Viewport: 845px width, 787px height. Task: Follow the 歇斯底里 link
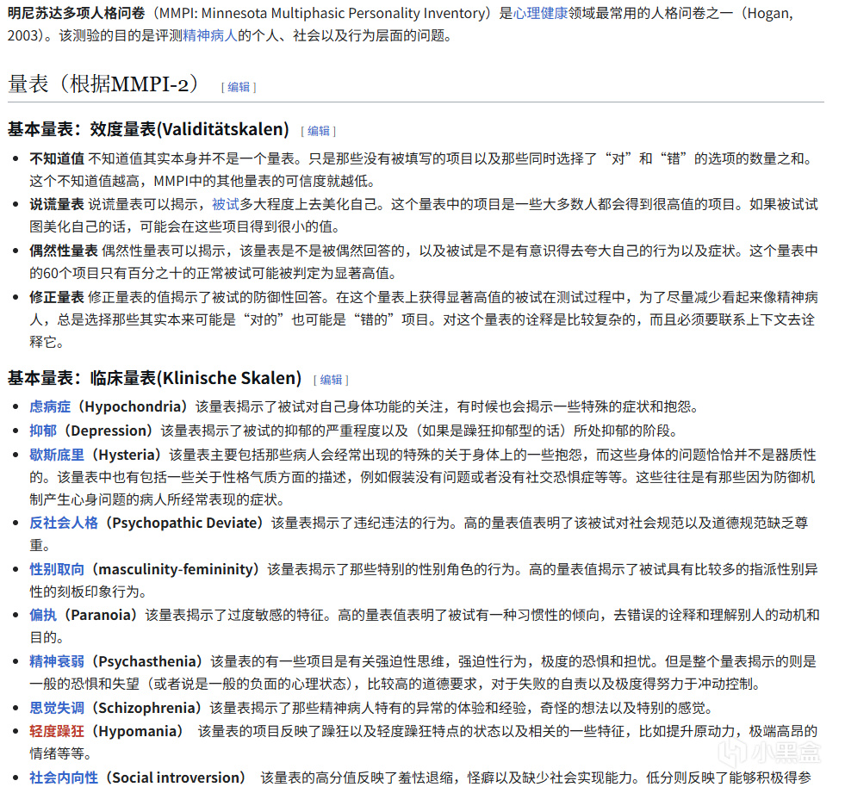point(57,455)
